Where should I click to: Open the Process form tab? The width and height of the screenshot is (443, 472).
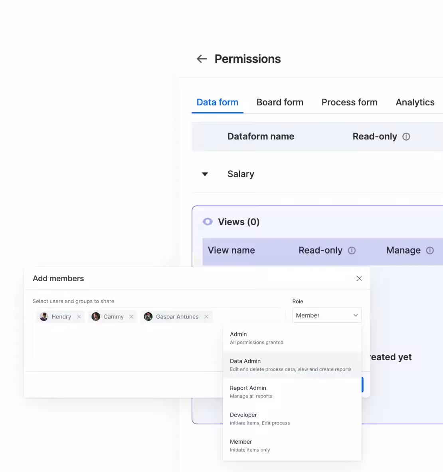tap(349, 102)
